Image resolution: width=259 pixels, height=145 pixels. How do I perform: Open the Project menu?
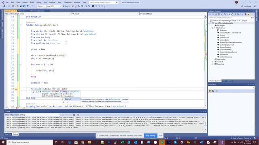point(25,2)
